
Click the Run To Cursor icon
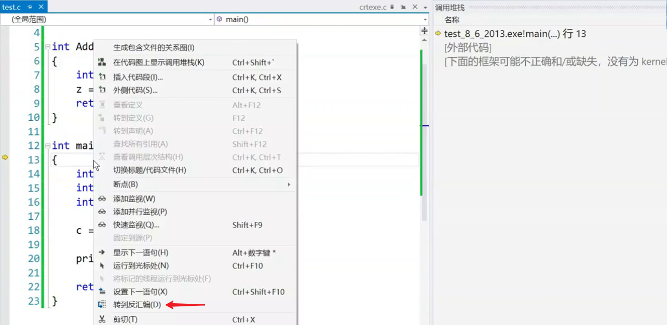click(102, 265)
